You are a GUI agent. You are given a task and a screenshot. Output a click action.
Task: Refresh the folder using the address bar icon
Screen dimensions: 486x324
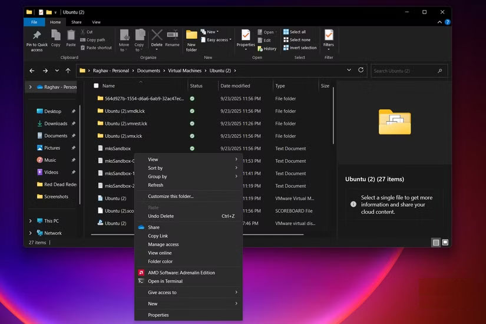(x=361, y=70)
